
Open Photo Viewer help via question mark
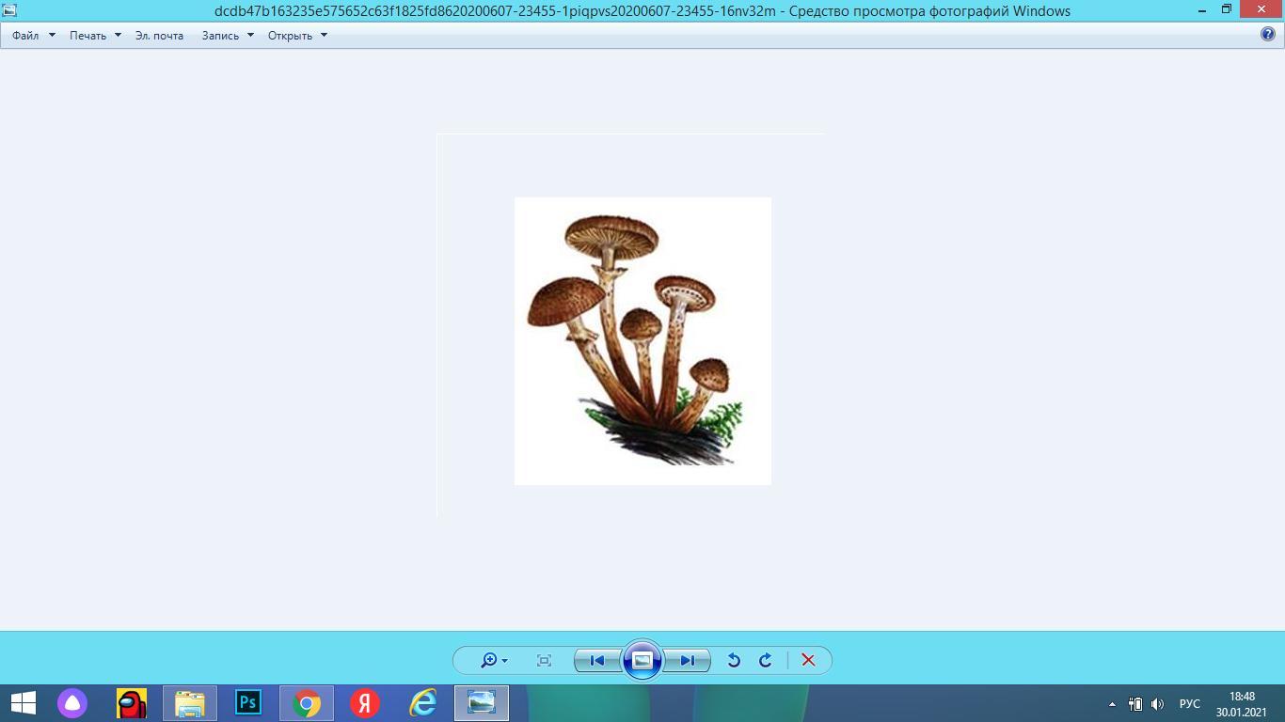[1268, 35]
